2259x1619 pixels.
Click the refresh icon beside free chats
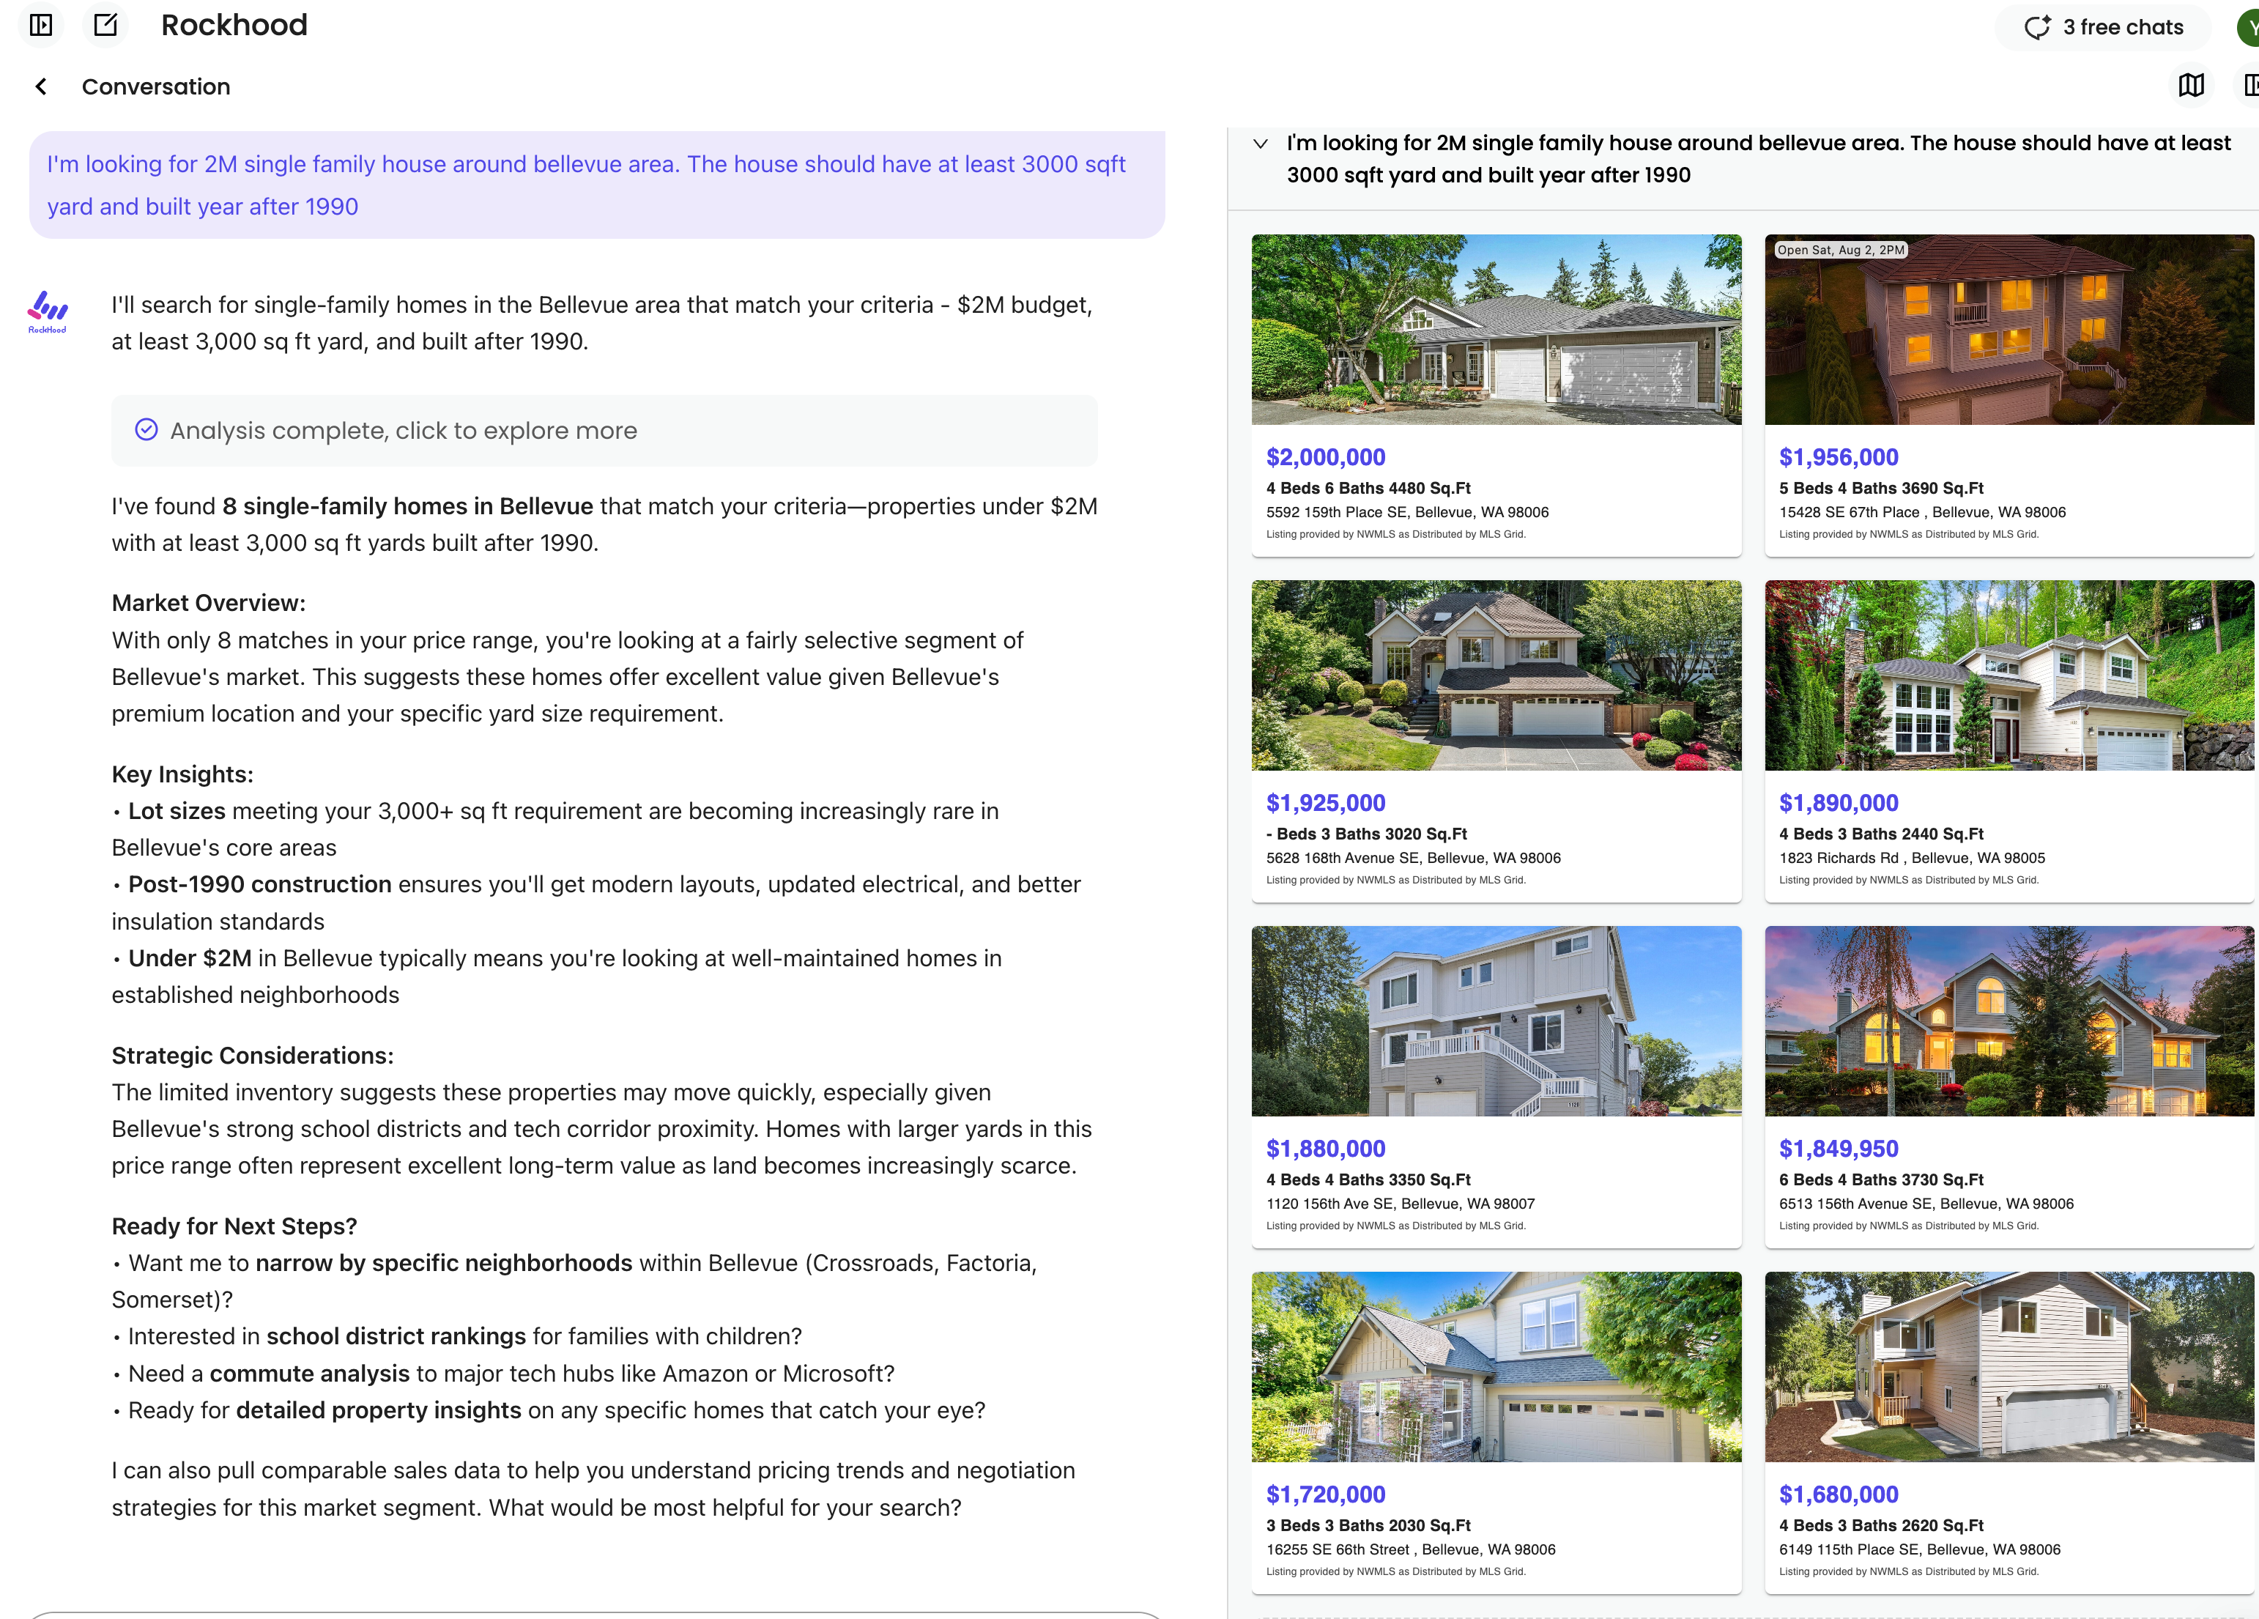(x=2038, y=27)
